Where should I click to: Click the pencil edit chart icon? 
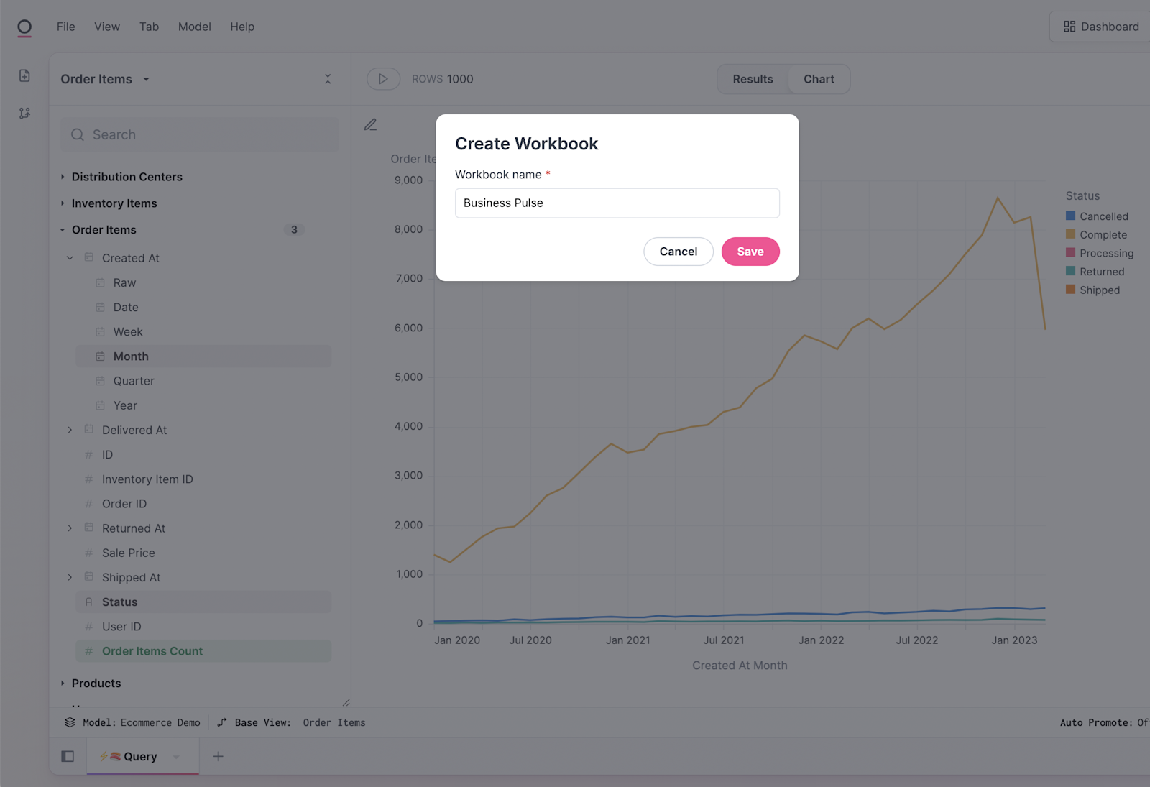click(370, 125)
